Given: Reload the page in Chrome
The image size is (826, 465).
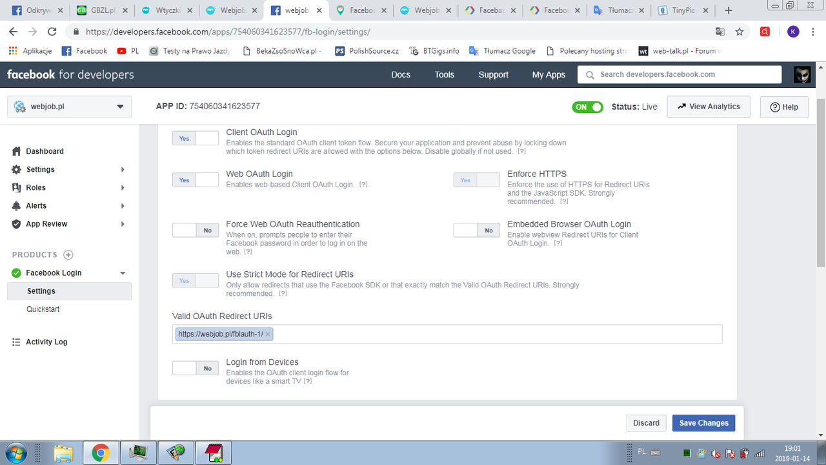Looking at the screenshot, I should click(x=52, y=32).
